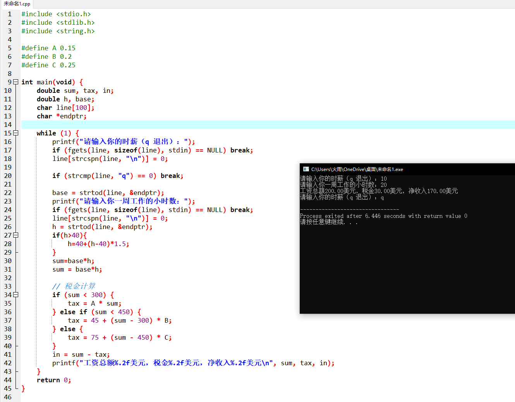Click on 'h=40+(h-40)*1.5;' statement
Screen dimensions: 515x402
(x=98, y=244)
